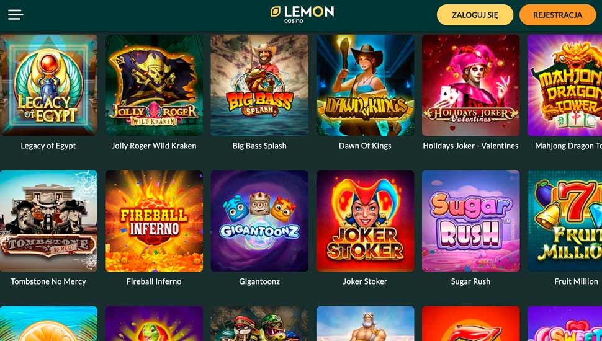Click the Rejestracja button
602x341 pixels.
[557, 15]
